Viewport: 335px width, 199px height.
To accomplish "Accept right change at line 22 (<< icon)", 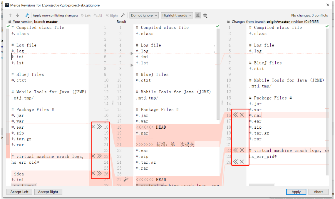I will (235, 150).
